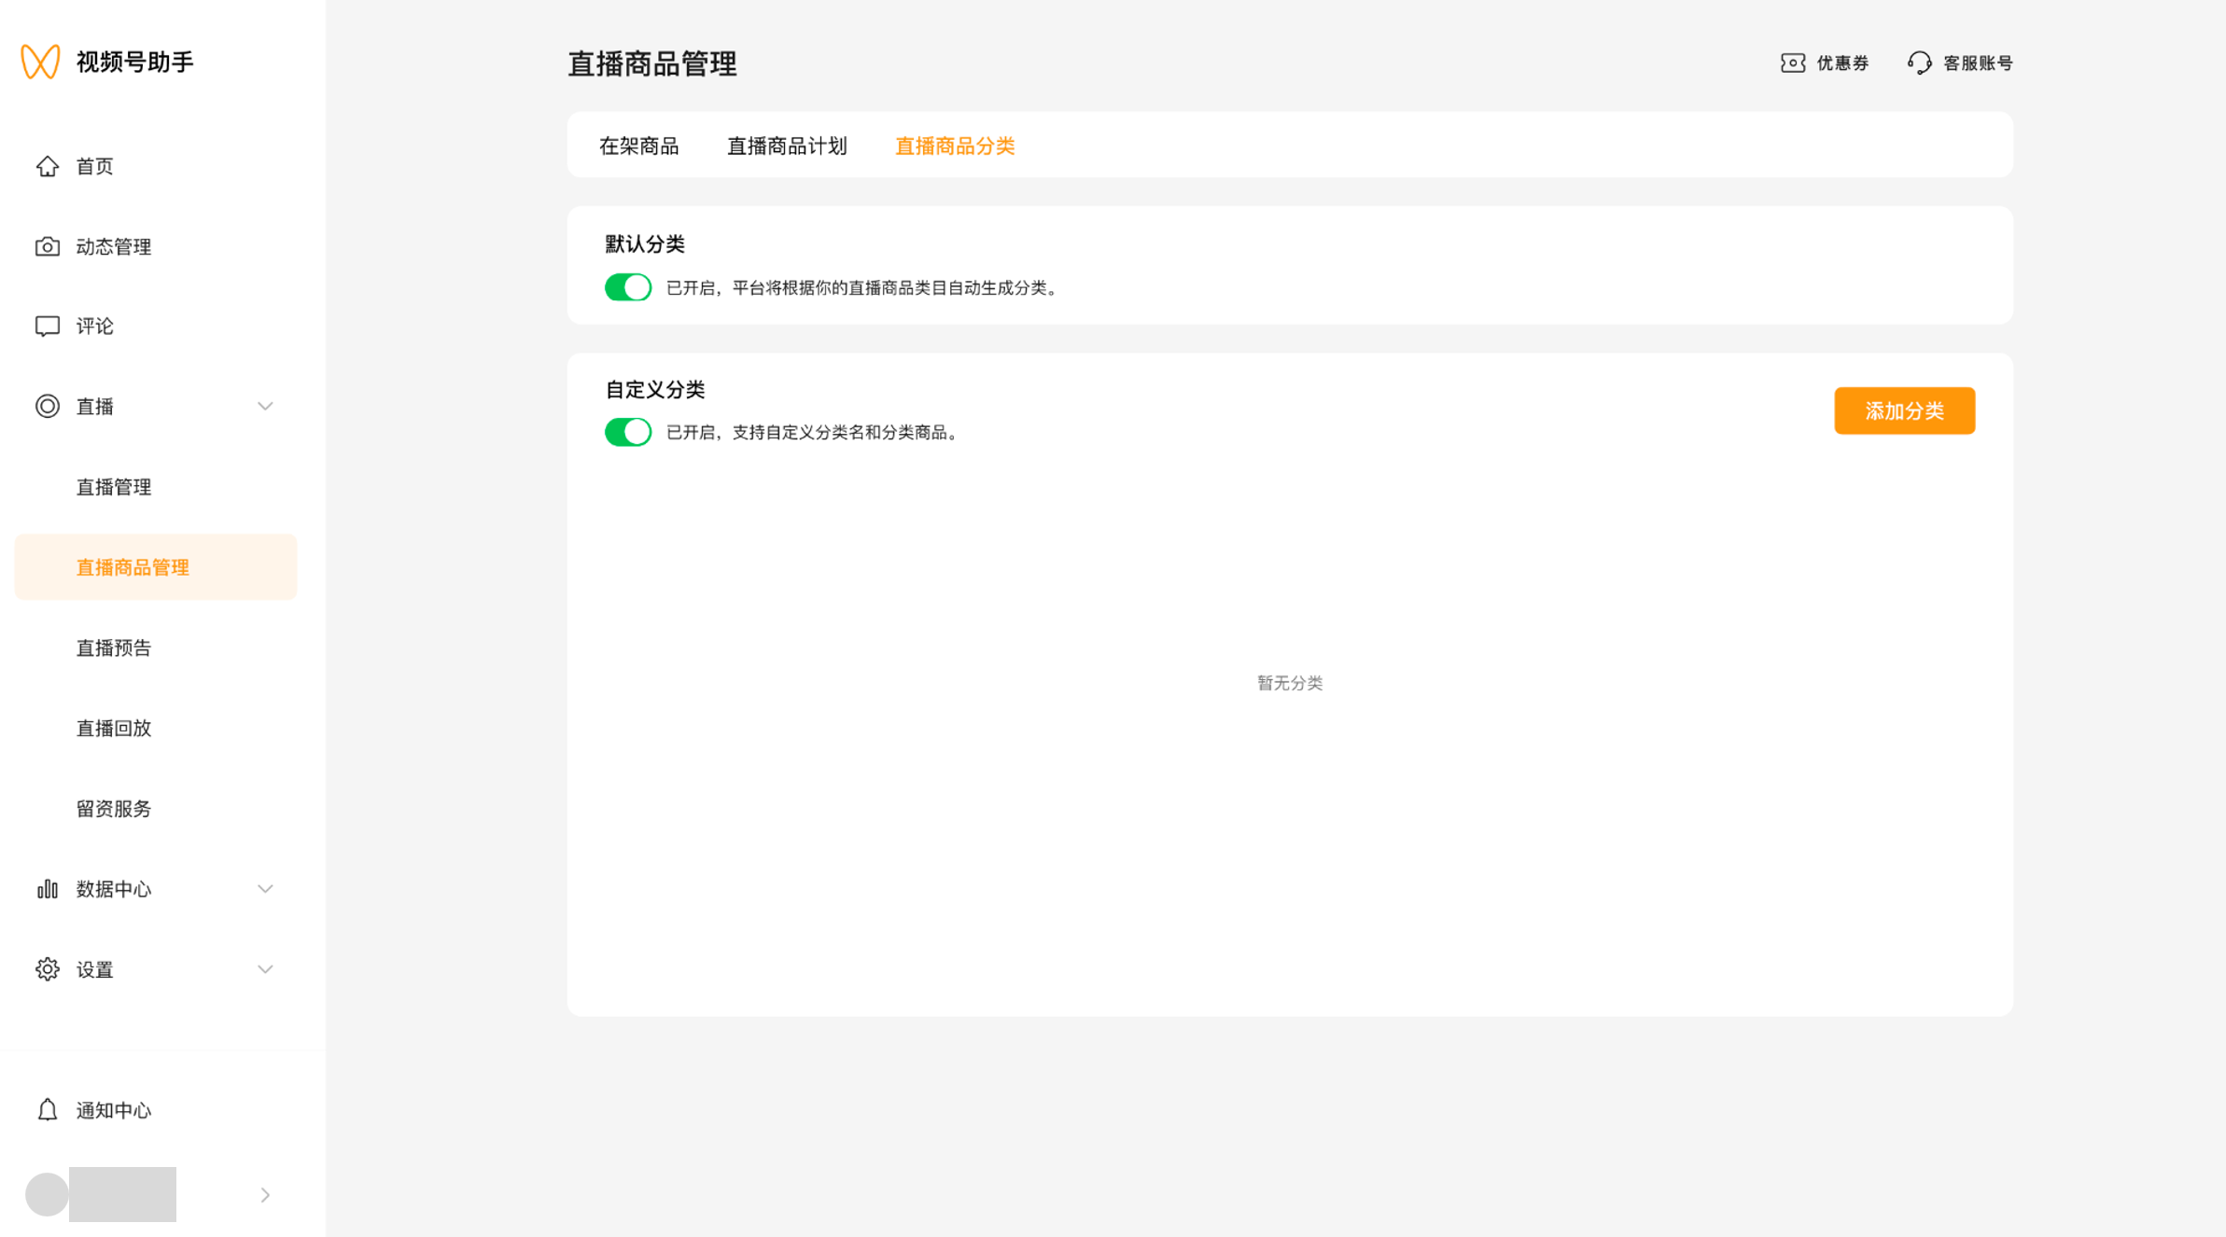Turn off the 默认分类 toggle switch
The width and height of the screenshot is (2226, 1237).
click(x=628, y=287)
